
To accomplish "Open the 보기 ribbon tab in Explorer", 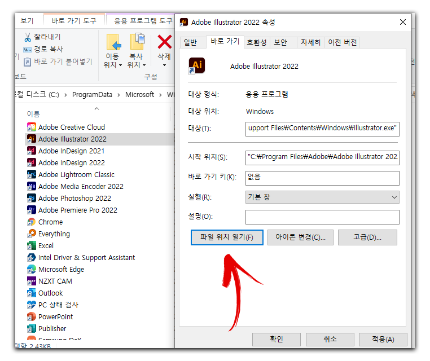I will [x=27, y=20].
